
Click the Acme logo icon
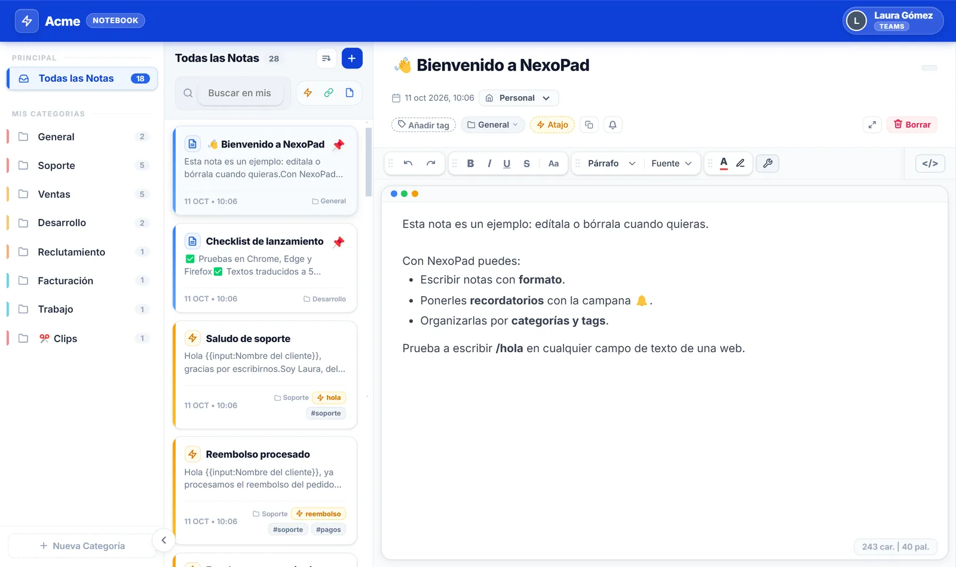pos(27,21)
